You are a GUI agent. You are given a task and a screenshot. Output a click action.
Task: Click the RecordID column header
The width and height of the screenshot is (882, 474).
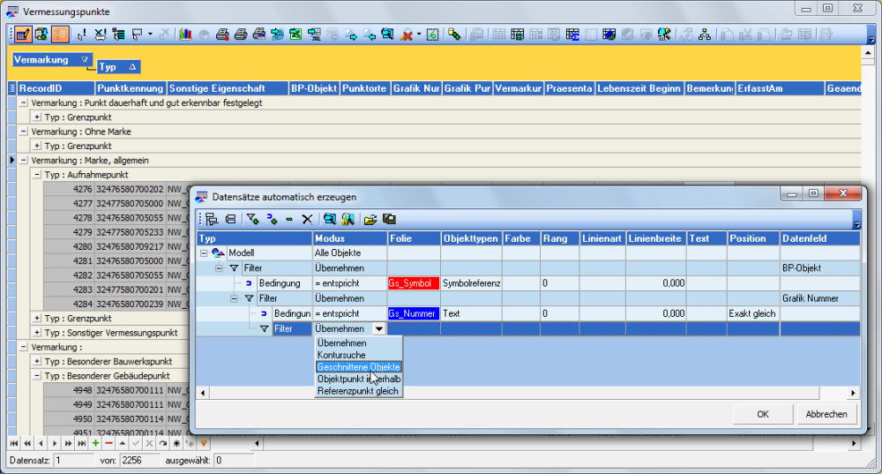click(x=56, y=88)
